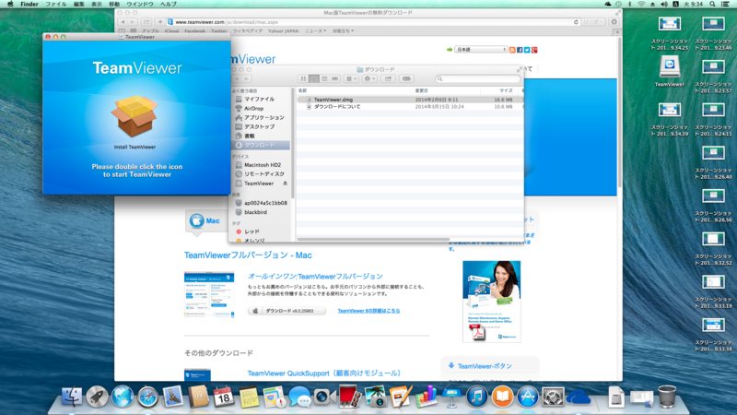
Task: Open TeamViewer QuickSupport link
Action: click(324, 373)
